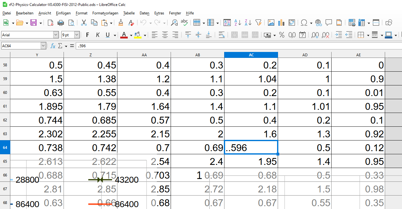Image resolution: width=402 pixels, height=209 pixels.
Task: Open the Formatvorlagen menu
Action: [105, 13]
